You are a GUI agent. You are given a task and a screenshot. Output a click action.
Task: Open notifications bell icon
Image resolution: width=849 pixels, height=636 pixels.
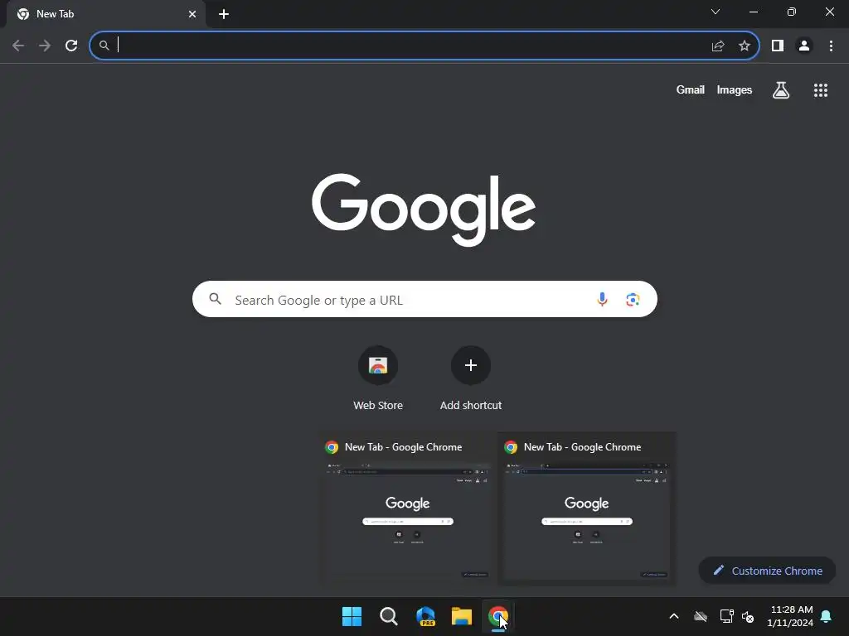pyautogui.click(x=827, y=616)
